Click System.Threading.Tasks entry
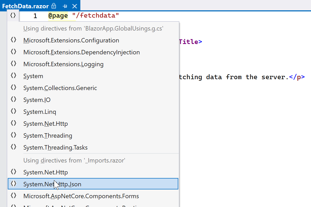This screenshot has width=311, height=207. coord(55,147)
